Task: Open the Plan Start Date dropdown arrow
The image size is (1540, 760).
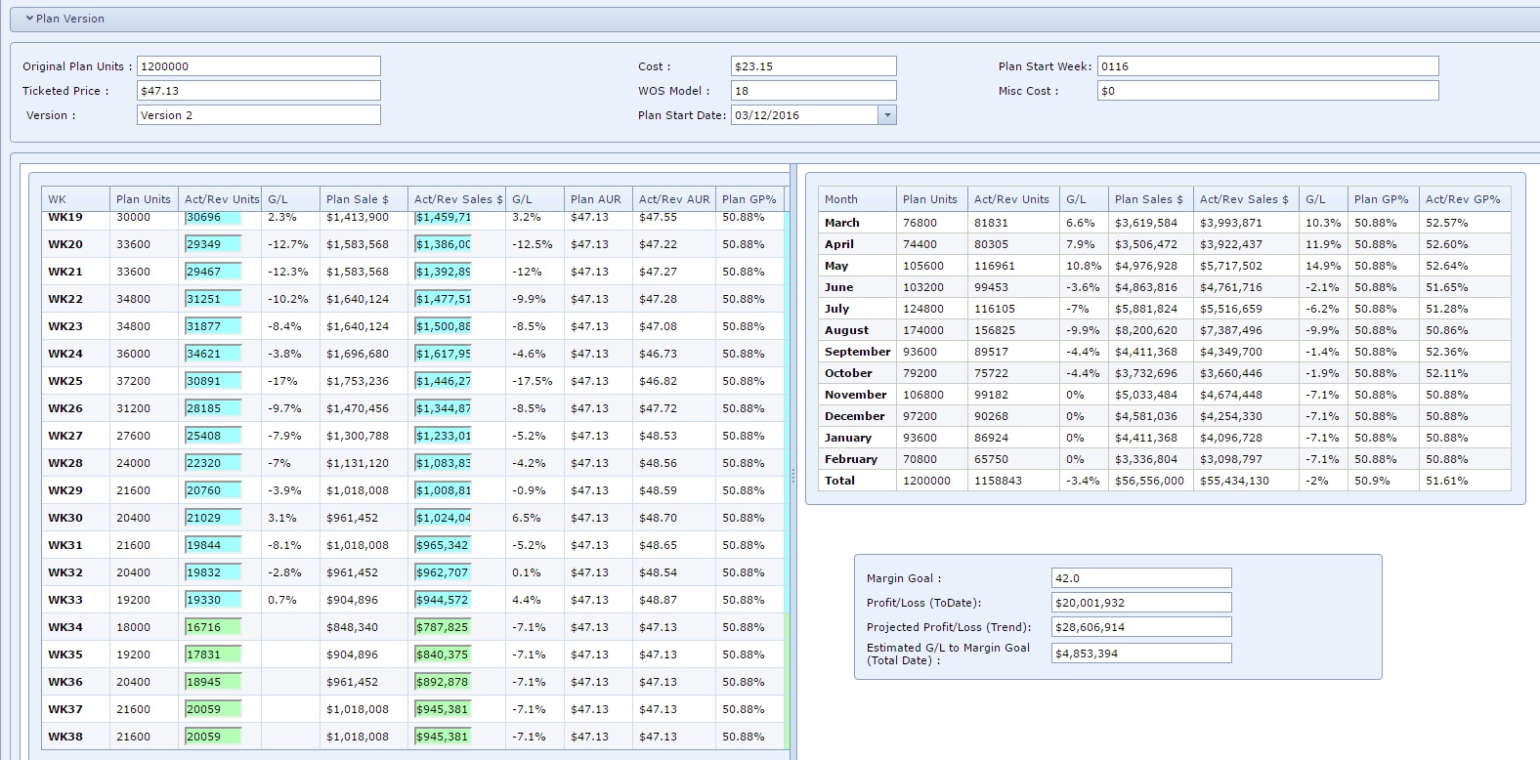Action: [887, 115]
